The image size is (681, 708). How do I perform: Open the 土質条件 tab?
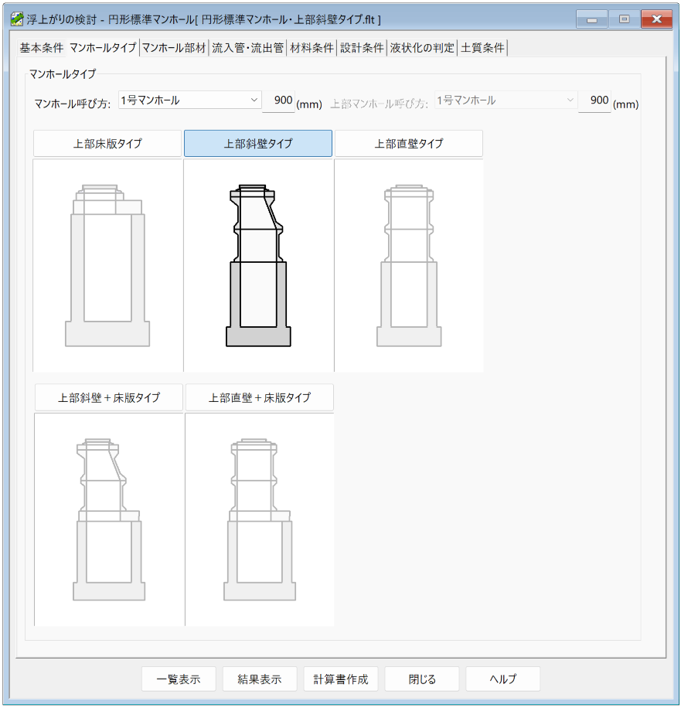(x=482, y=48)
